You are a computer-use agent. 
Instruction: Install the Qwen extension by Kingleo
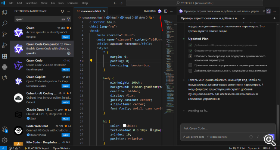(66, 37)
